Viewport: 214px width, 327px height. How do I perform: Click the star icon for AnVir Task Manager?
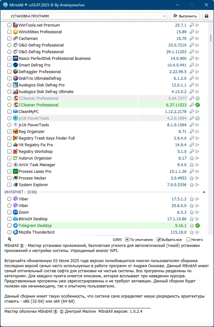coord(192,165)
